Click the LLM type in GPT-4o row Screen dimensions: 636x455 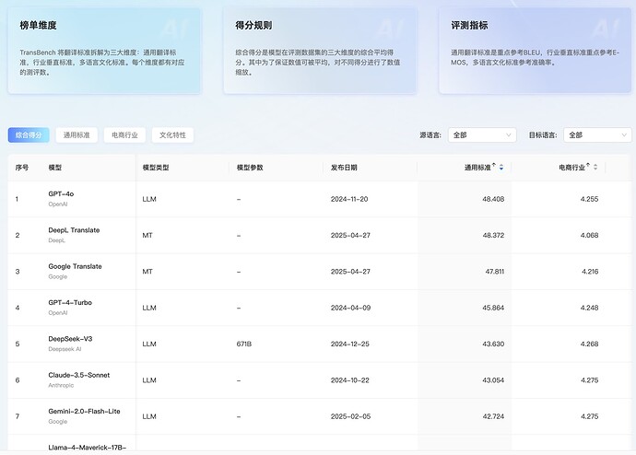[149, 199]
